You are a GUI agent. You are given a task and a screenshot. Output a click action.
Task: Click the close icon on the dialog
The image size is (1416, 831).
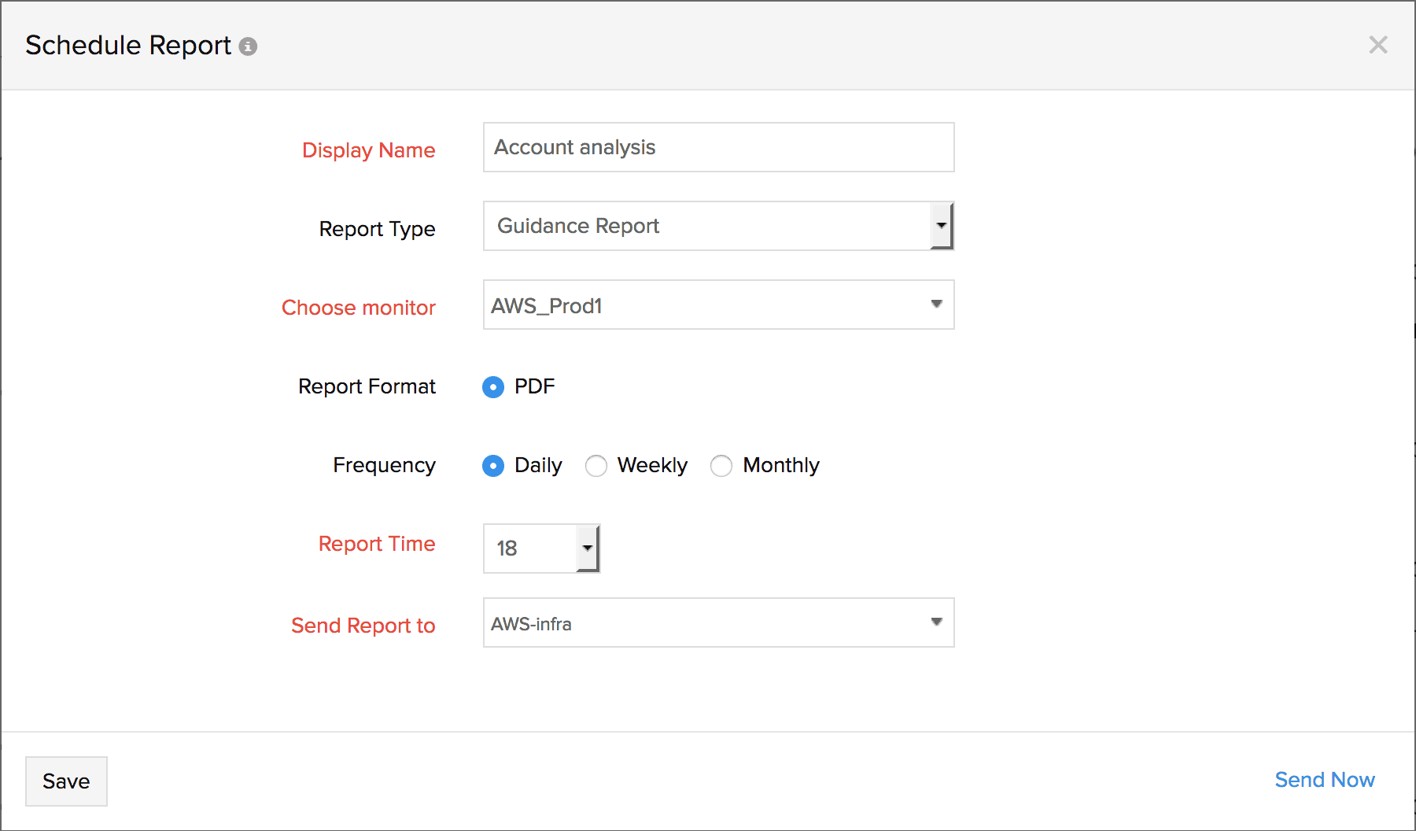coord(1378,45)
